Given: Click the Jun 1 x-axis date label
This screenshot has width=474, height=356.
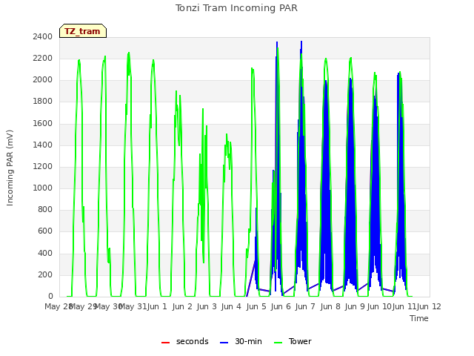Looking at the screenshot, I should click(157, 306).
